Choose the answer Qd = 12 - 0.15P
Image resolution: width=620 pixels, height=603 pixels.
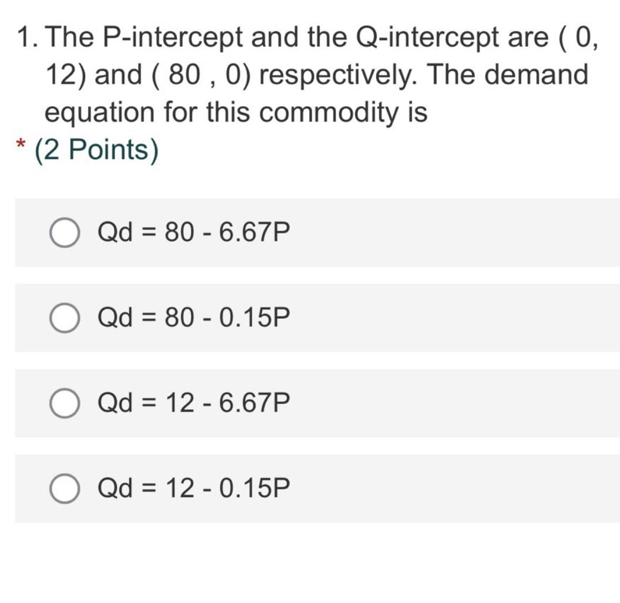[x=194, y=488]
